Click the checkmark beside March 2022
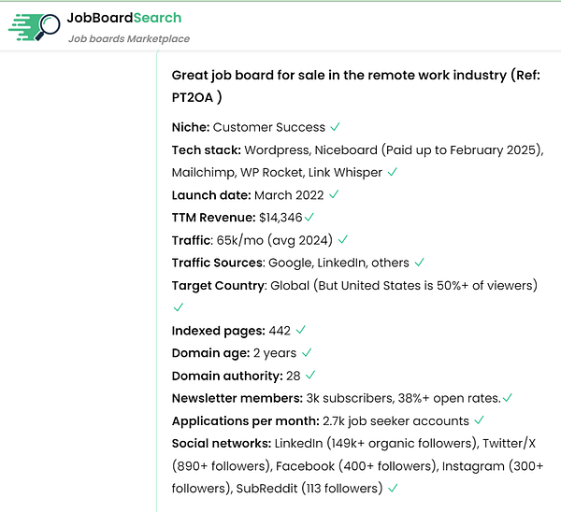 (x=334, y=194)
